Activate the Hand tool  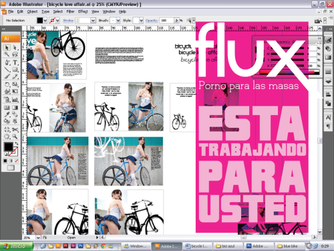(7, 137)
